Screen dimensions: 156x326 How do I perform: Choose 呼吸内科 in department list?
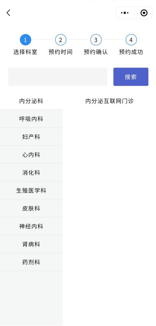(x=31, y=119)
